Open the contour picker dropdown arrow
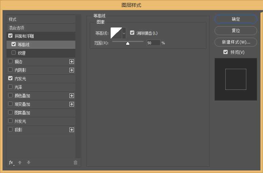This screenshot has width=263, height=173. (x=124, y=33)
